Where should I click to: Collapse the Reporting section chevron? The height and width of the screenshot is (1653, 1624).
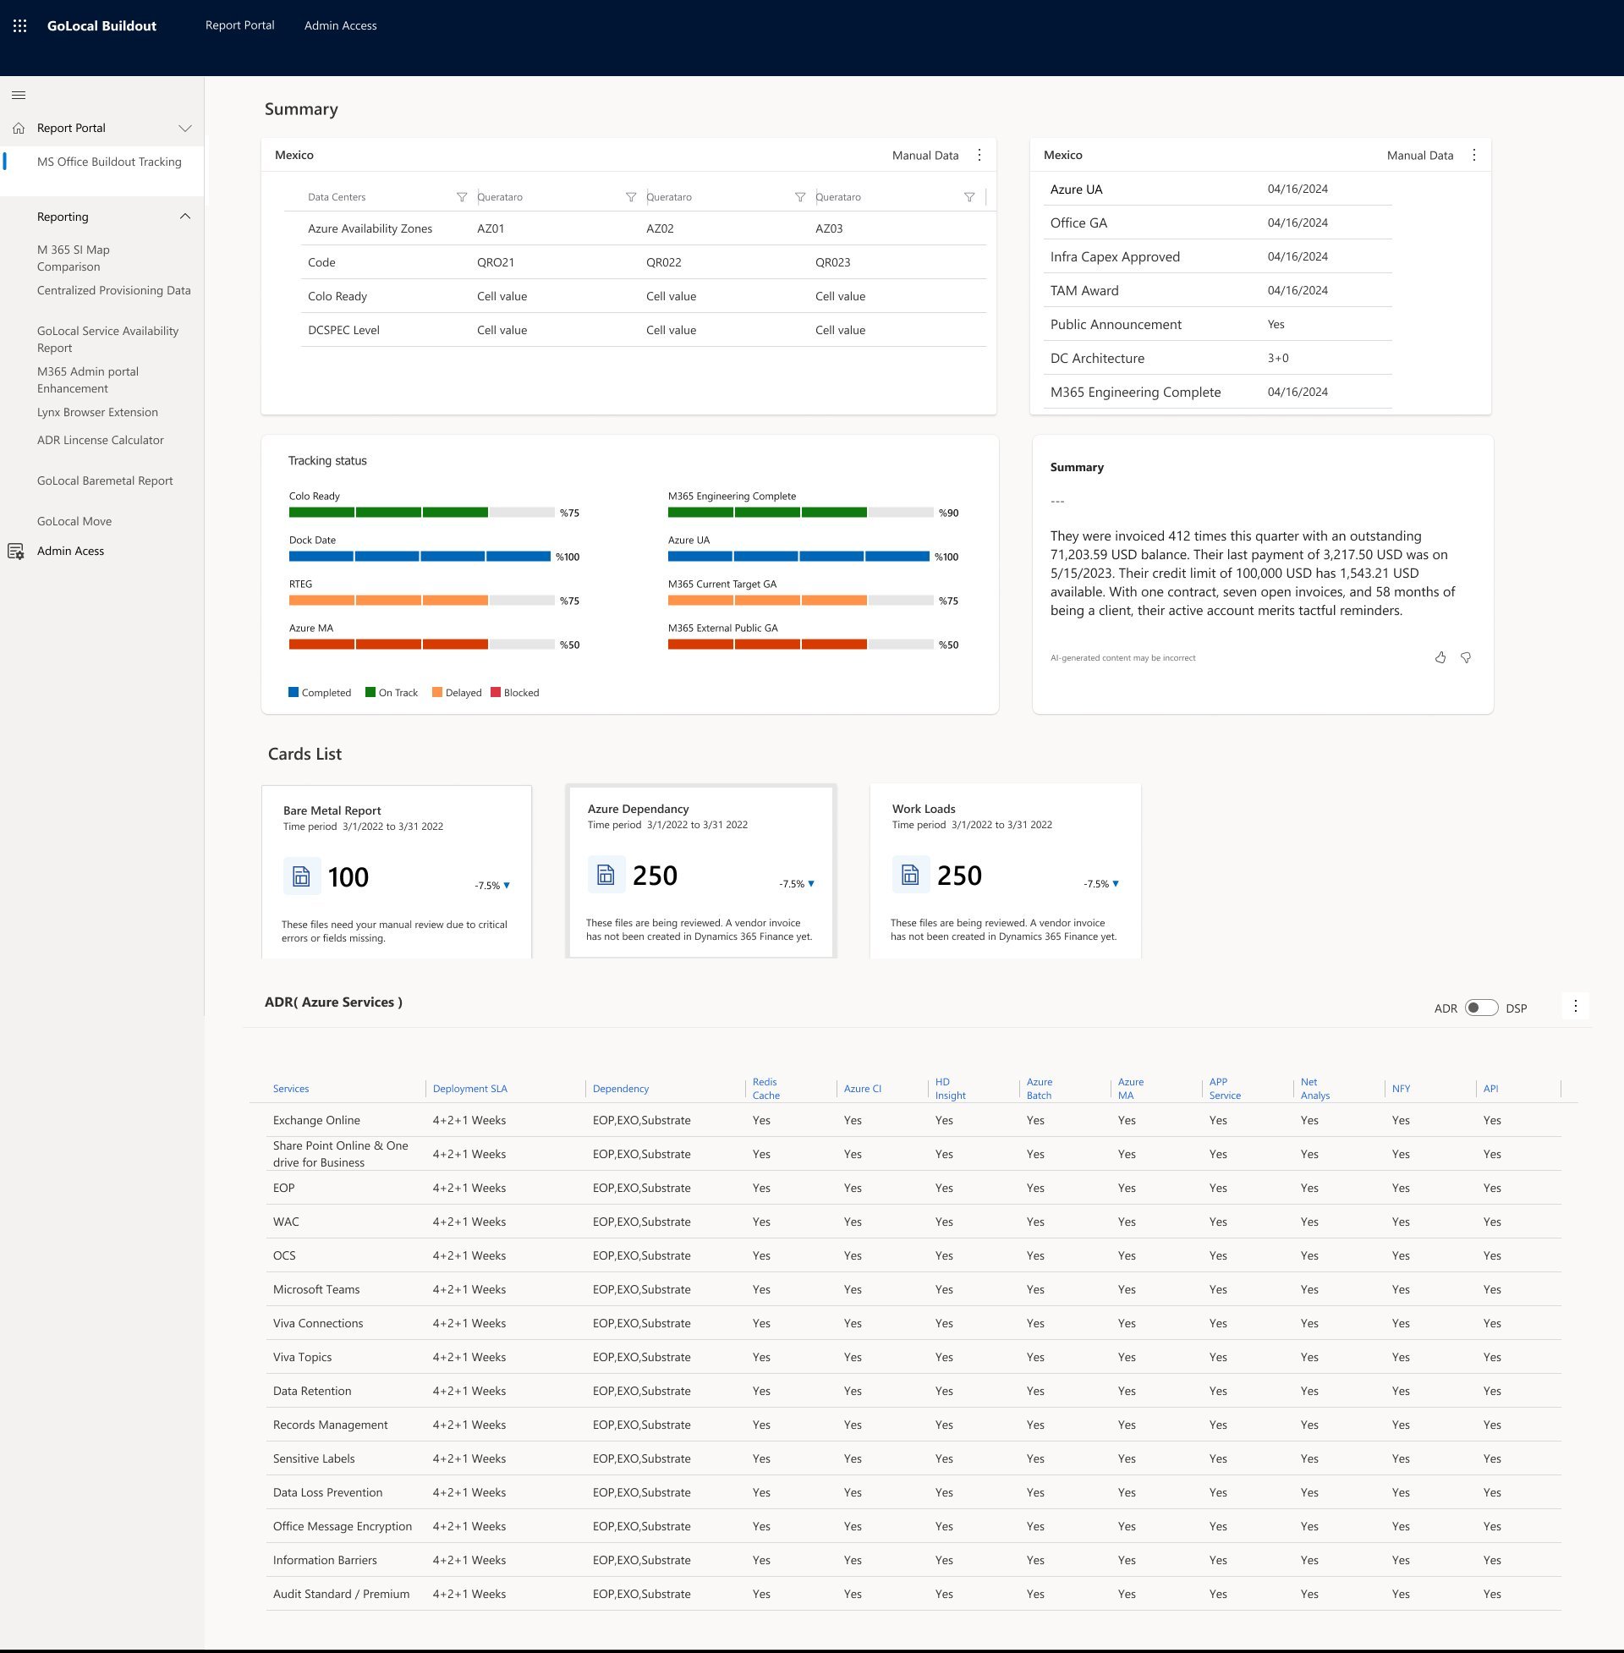184,217
